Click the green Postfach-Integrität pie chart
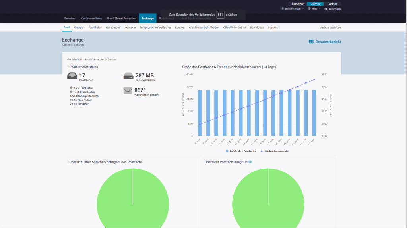Screen dimensions: 407x228 coord(268,199)
